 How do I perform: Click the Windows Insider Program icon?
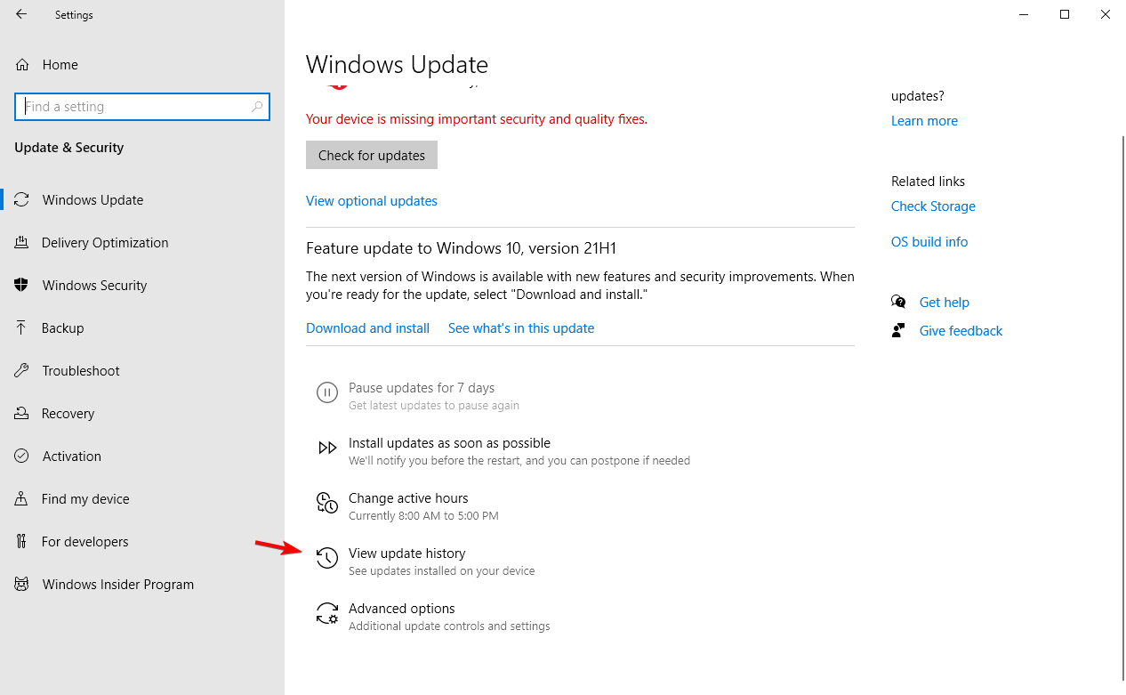pos(23,585)
